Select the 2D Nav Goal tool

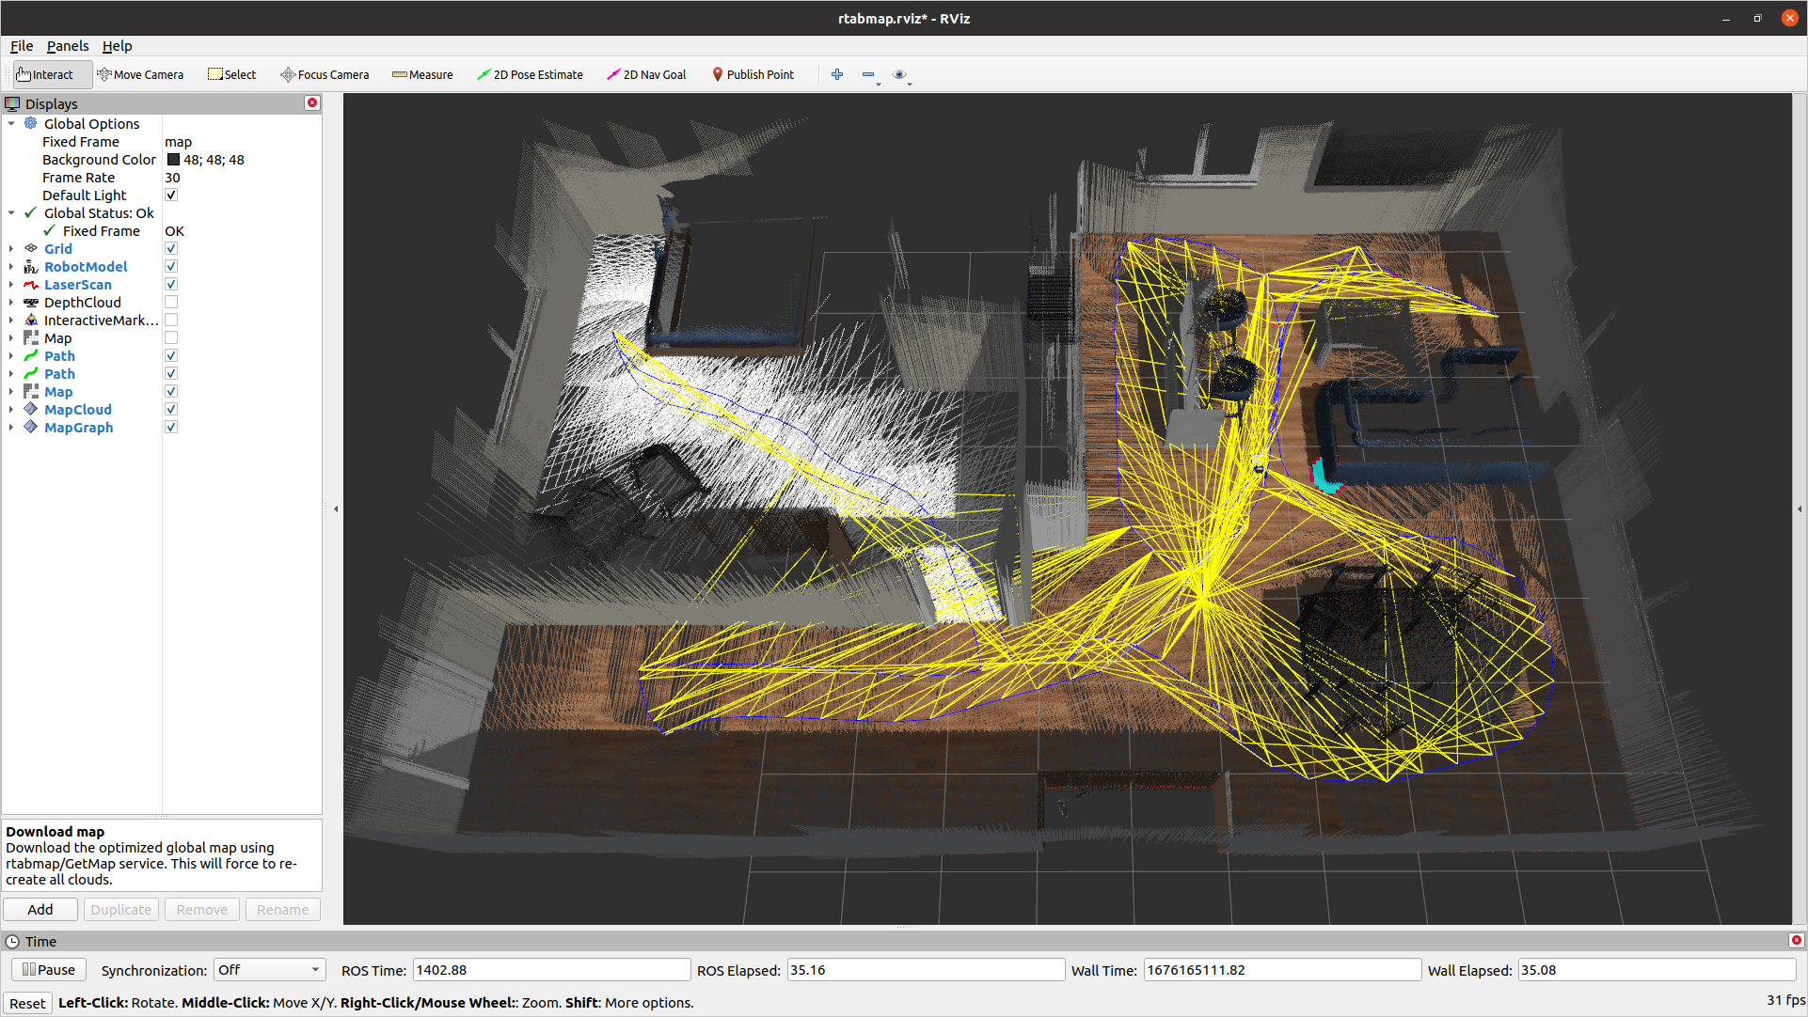646,74
